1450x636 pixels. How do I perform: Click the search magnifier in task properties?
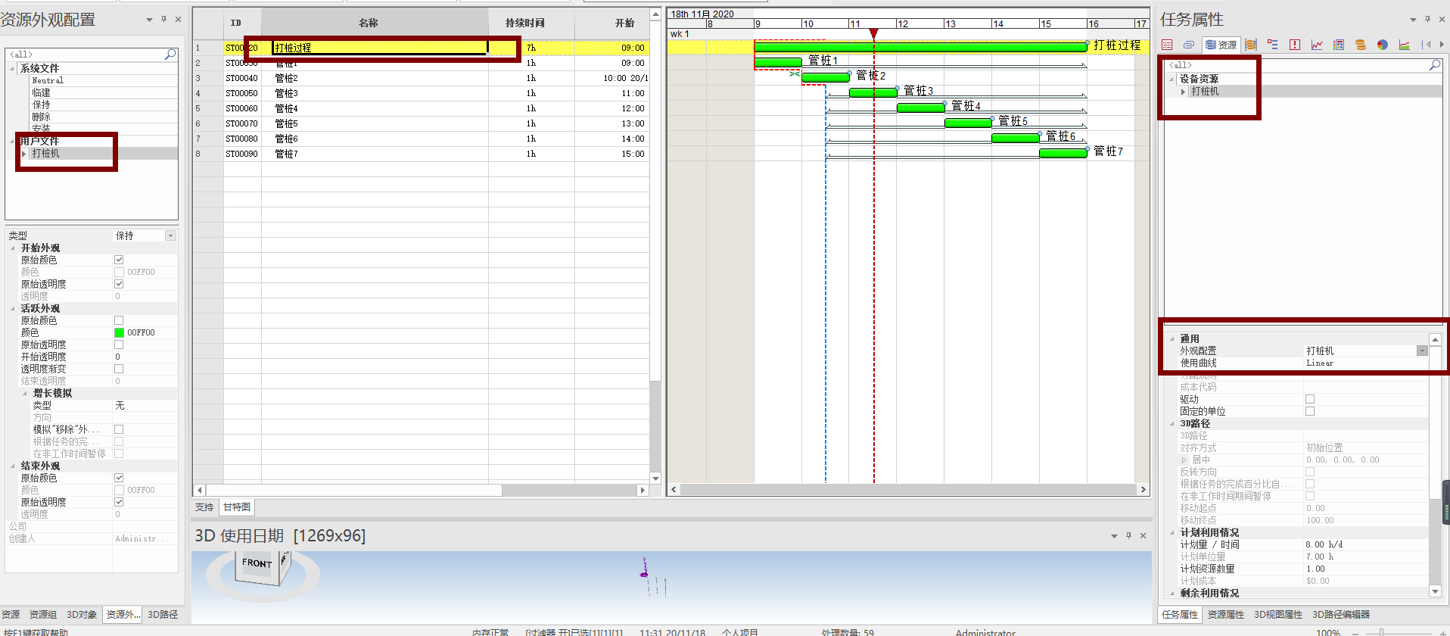(x=1434, y=65)
